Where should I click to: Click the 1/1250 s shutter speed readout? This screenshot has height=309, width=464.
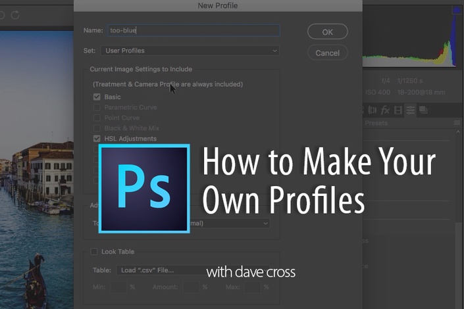(x=410, y=81)
